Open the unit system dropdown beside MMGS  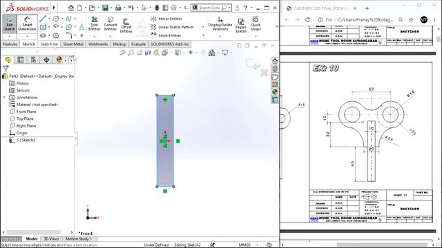(257, 245)
